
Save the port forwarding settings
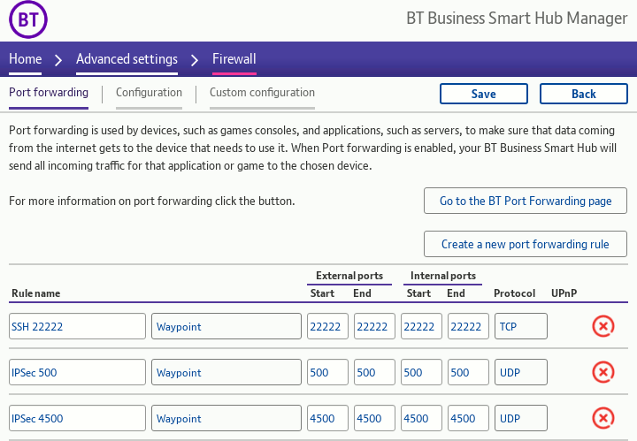click(x=483, y=94)
